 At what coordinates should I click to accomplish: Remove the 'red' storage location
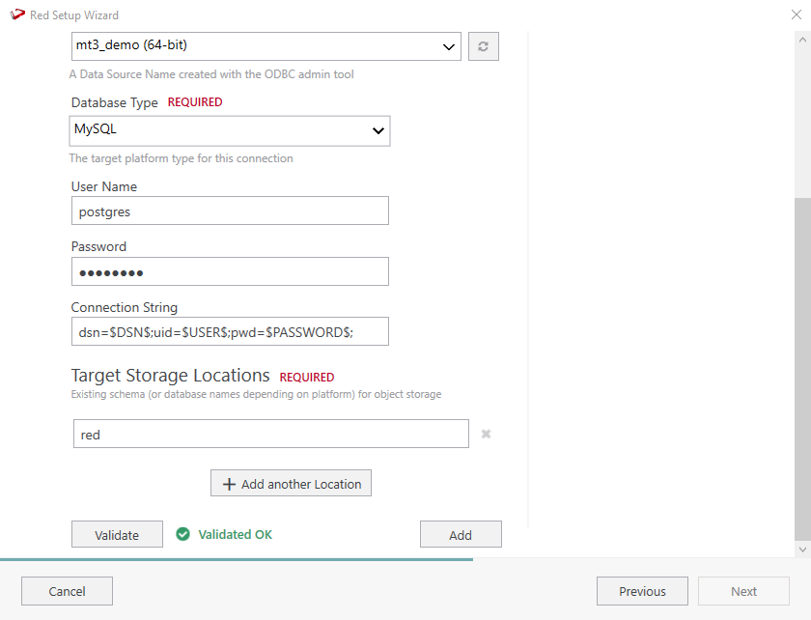coord(487,435)
